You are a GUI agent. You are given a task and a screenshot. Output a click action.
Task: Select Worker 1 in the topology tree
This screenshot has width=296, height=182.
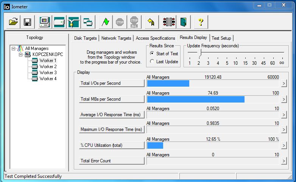48,61
